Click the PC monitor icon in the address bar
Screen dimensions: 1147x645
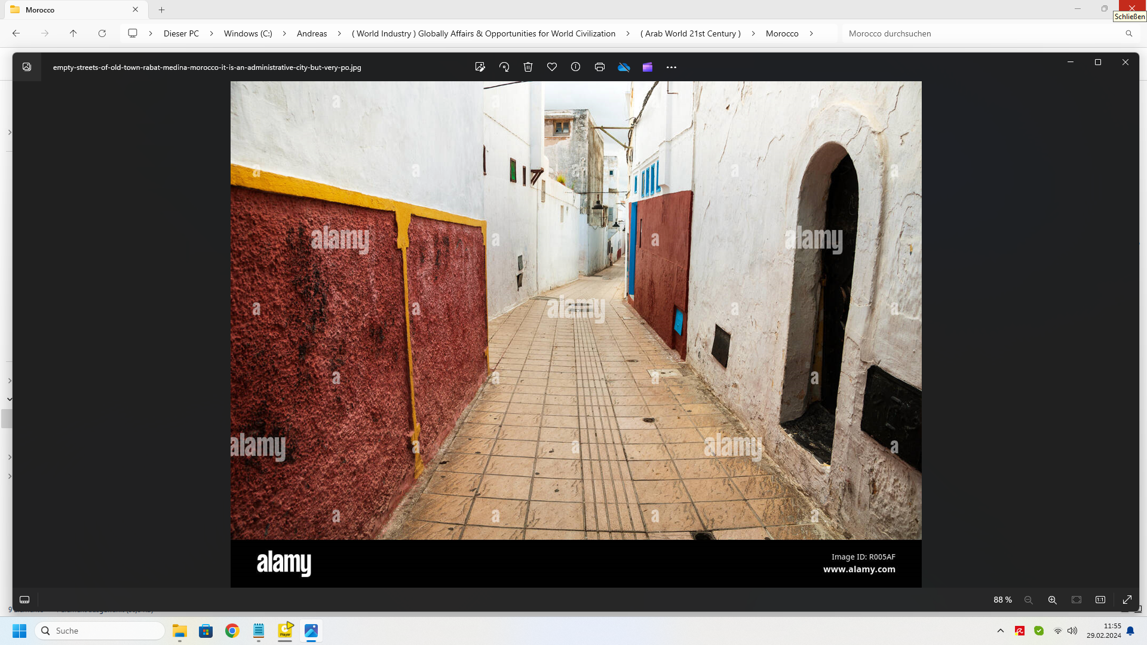click(x=133, y=33)
